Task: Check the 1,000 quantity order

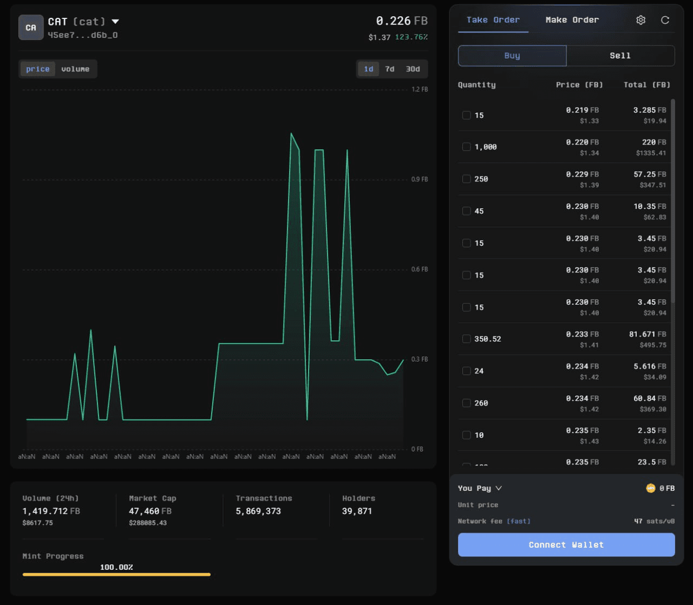Action: pyautogui.click(x=466, y=147)
